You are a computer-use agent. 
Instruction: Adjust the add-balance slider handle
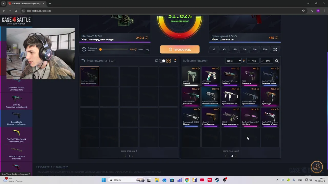[100, 49]
